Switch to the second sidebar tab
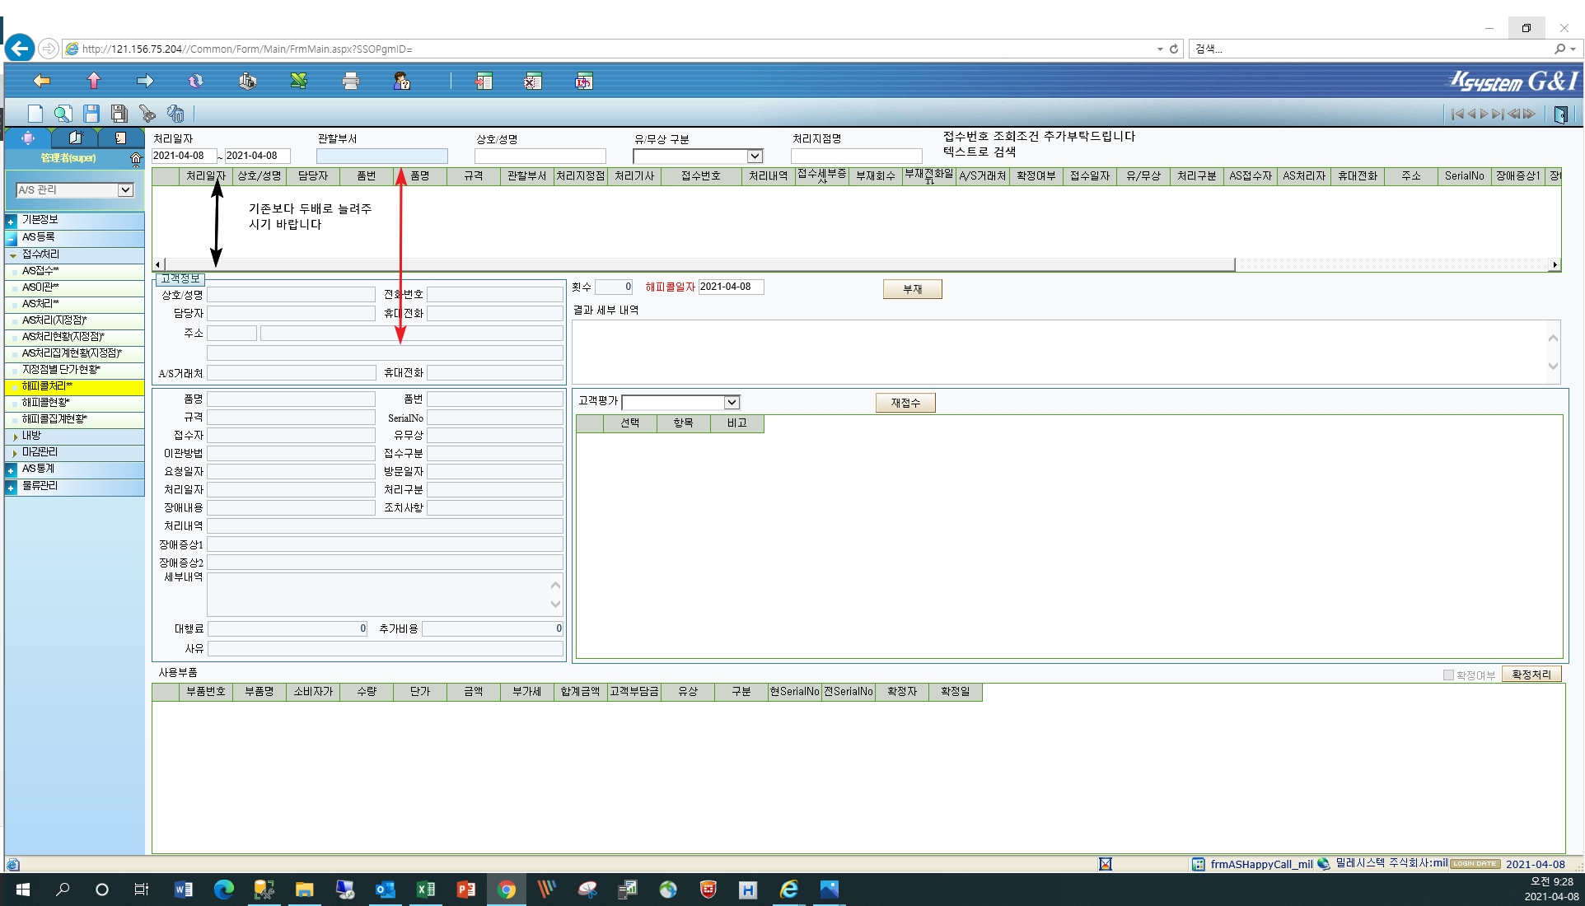The height and width of the screenshot is (906, 1585). click(x=76, y=138)
